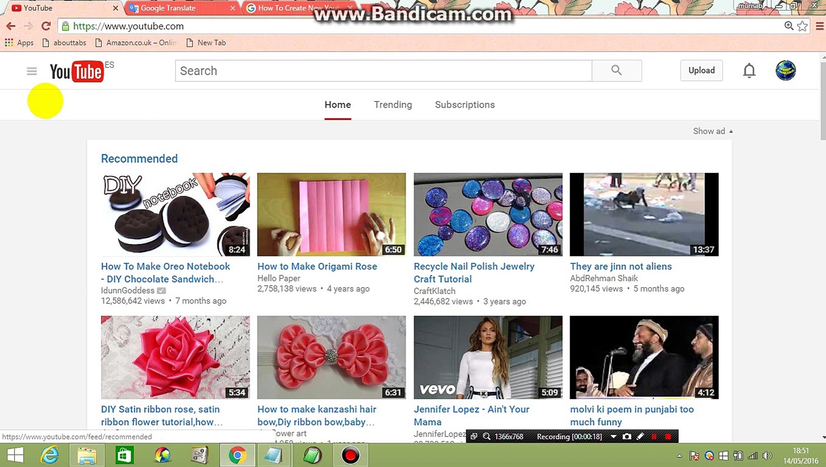
Task: Visit the IdunnGoddess channel link
Action: click(x=128, y=291)
